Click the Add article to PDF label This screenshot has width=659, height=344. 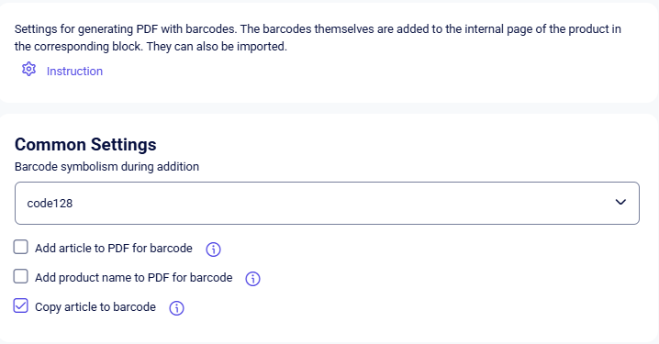click(x=114, y=249)
